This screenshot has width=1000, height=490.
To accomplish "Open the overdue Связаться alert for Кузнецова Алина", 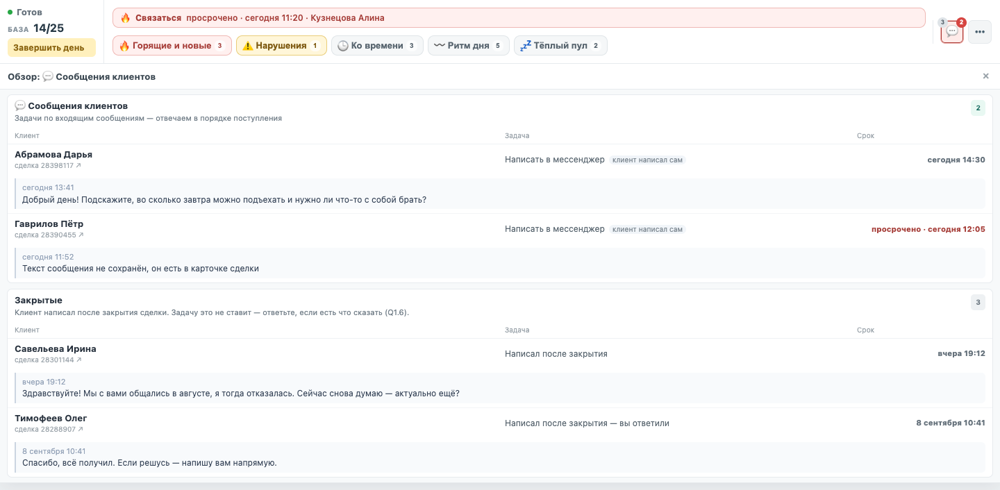I will (x=519, y=18).
